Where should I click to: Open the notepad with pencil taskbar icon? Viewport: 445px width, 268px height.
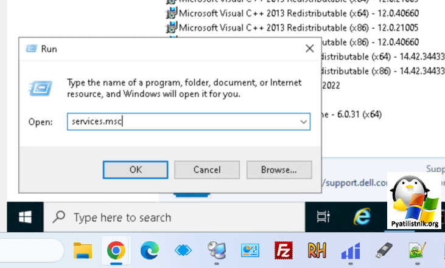pyautogui.click(x=417, y=250)
